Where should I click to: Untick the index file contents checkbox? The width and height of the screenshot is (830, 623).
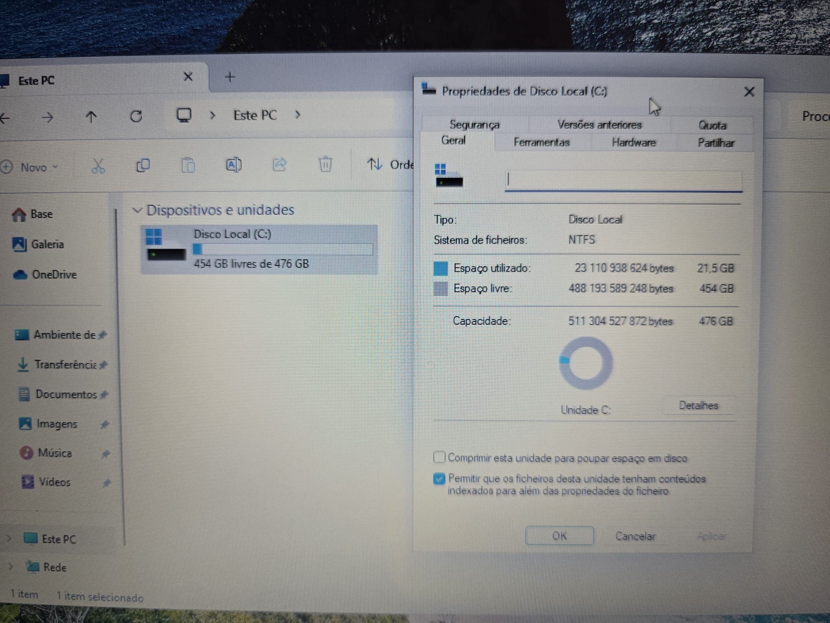[x=439, y=479]
